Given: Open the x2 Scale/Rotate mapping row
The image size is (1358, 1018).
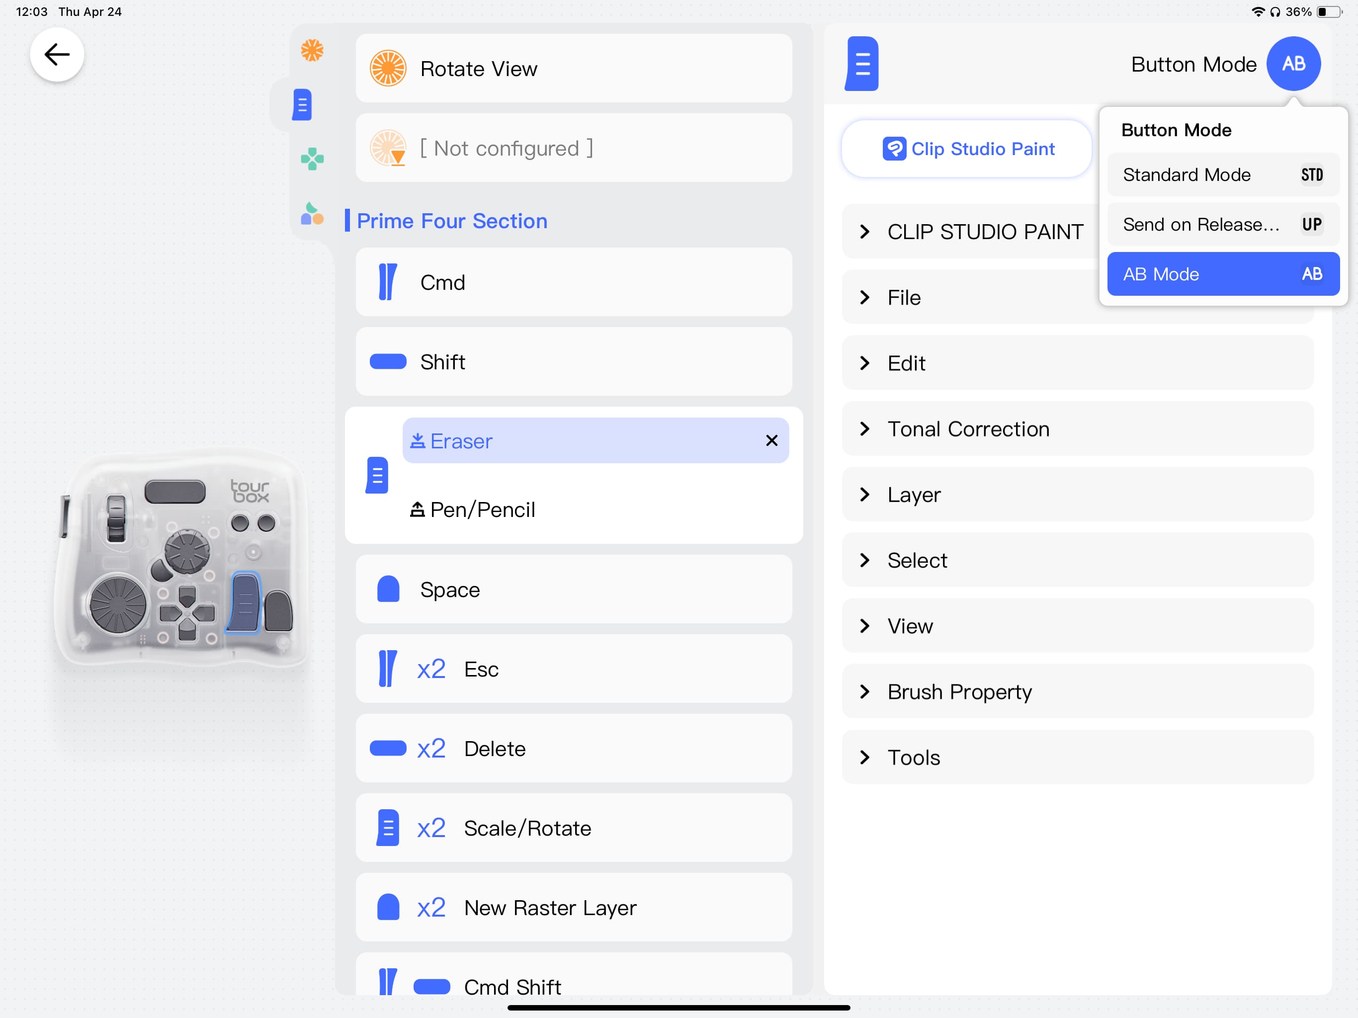Looking at the screenshot, I should pos(574,828).
